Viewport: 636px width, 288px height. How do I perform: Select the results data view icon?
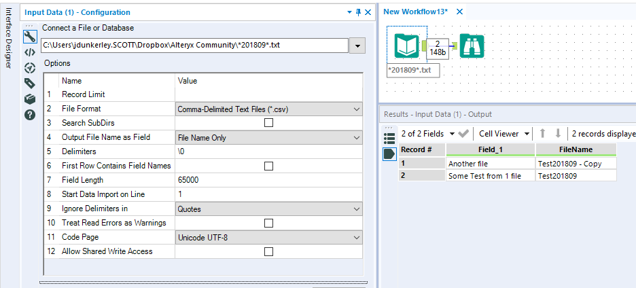[x=389, y=154]
